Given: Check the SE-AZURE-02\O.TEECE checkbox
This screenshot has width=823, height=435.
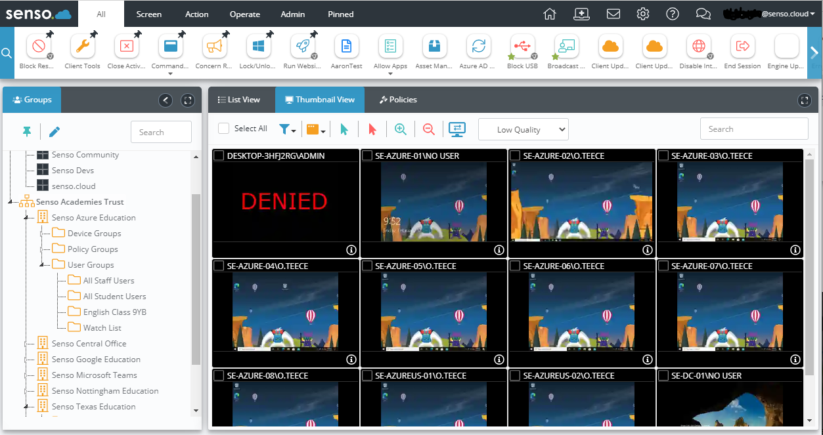Looking at the screenshot, I should 516,155.
